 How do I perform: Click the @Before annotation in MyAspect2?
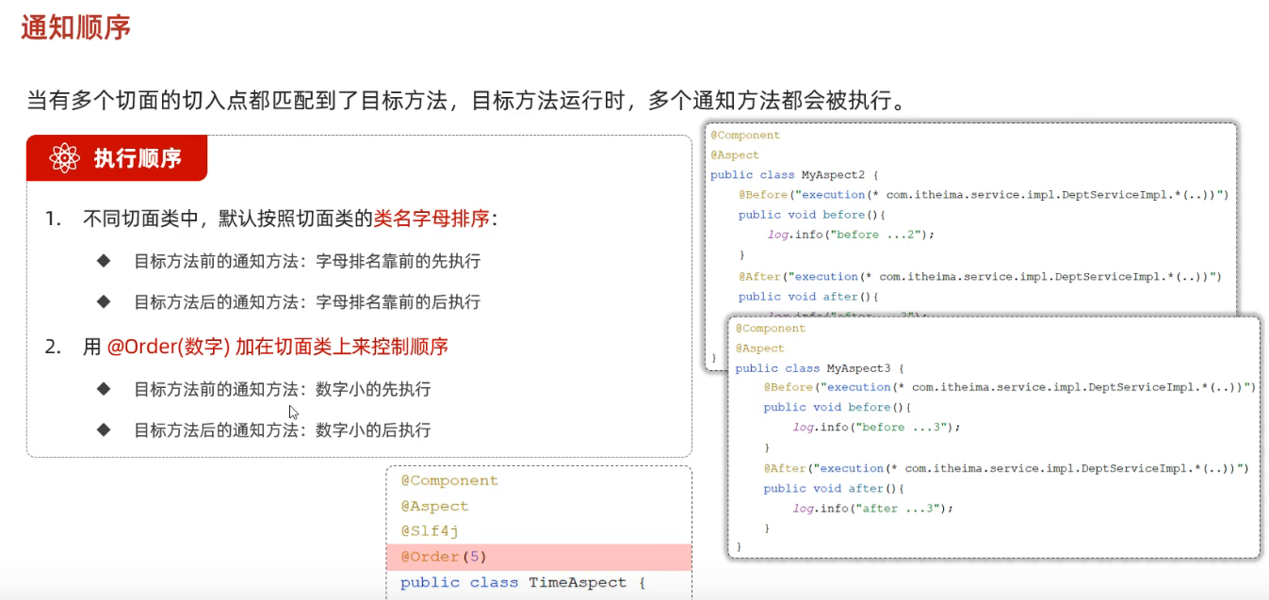click(984, 195)
